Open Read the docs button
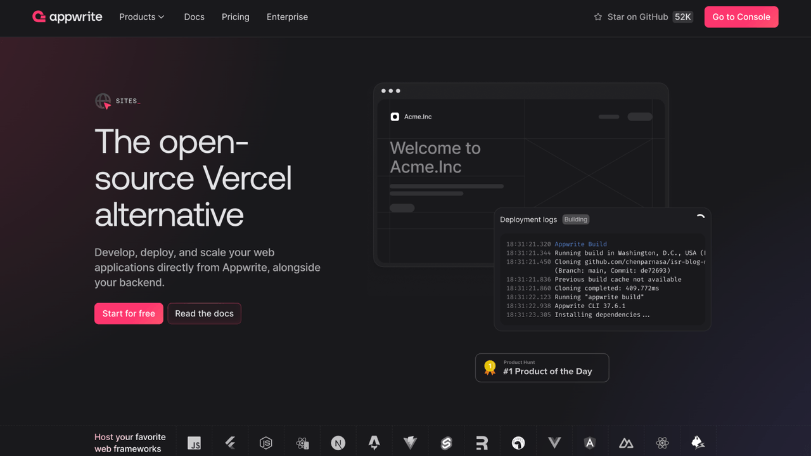Viewport: 811px width, 456px height. pos(204,313)
